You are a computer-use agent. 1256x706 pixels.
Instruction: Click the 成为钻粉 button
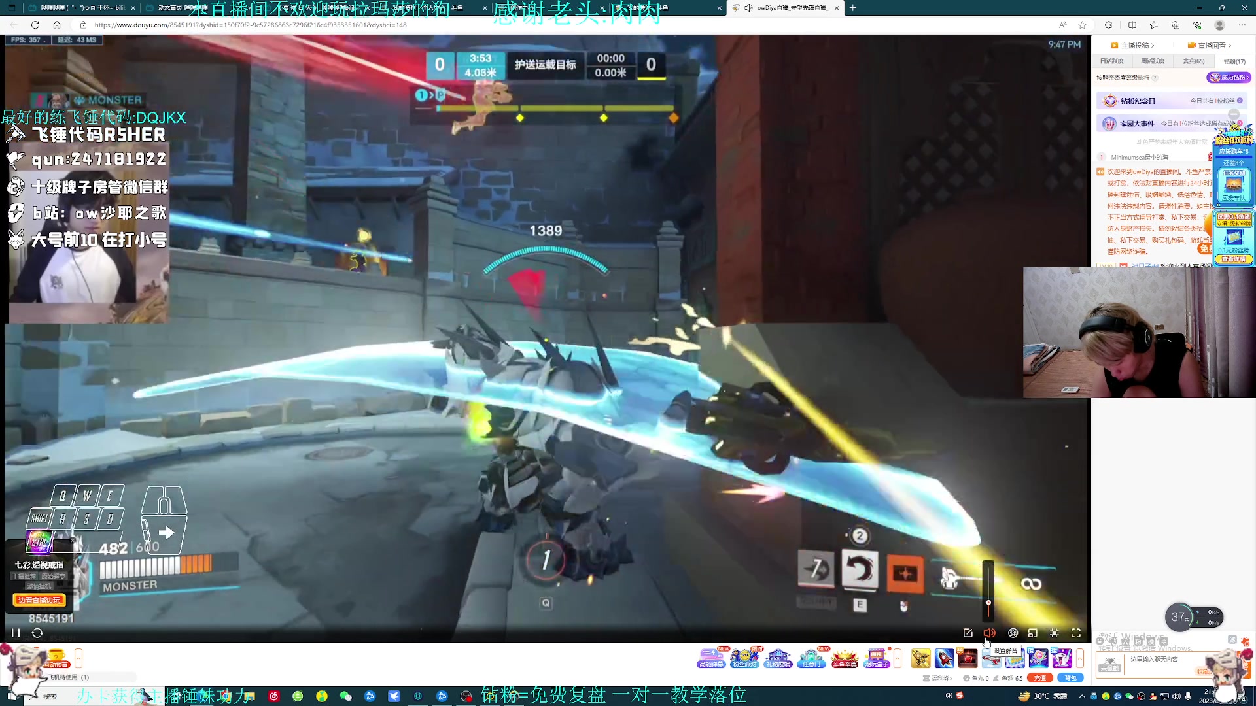click(x=1229, y=77)
